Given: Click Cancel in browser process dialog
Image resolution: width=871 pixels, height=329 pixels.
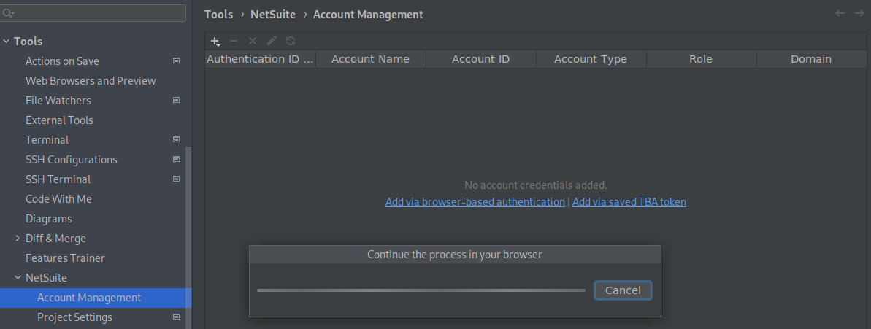Looking at the screenshot, I should [x=623, y=290].
